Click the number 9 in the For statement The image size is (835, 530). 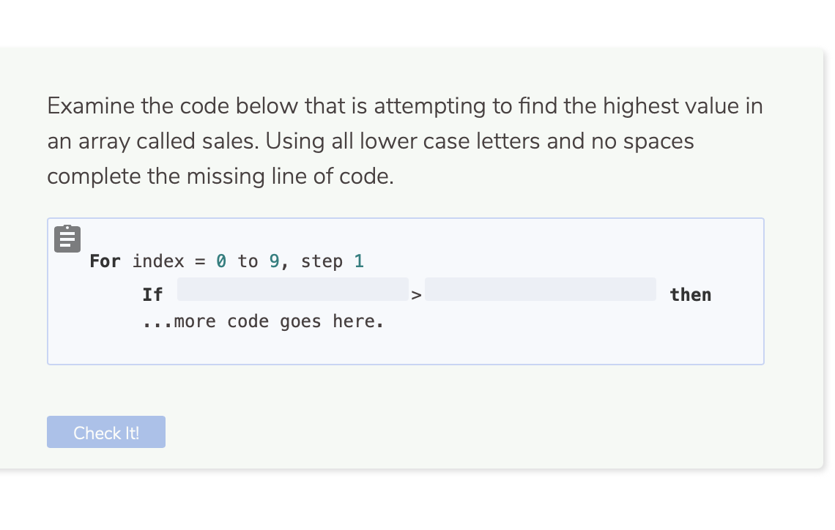275,261
